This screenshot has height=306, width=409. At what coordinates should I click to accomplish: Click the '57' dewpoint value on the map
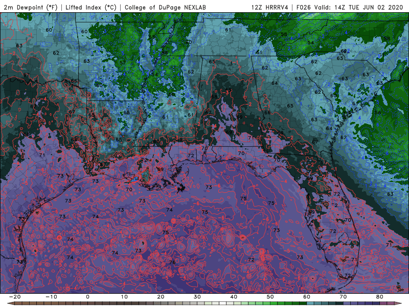[x=123, y=62]
